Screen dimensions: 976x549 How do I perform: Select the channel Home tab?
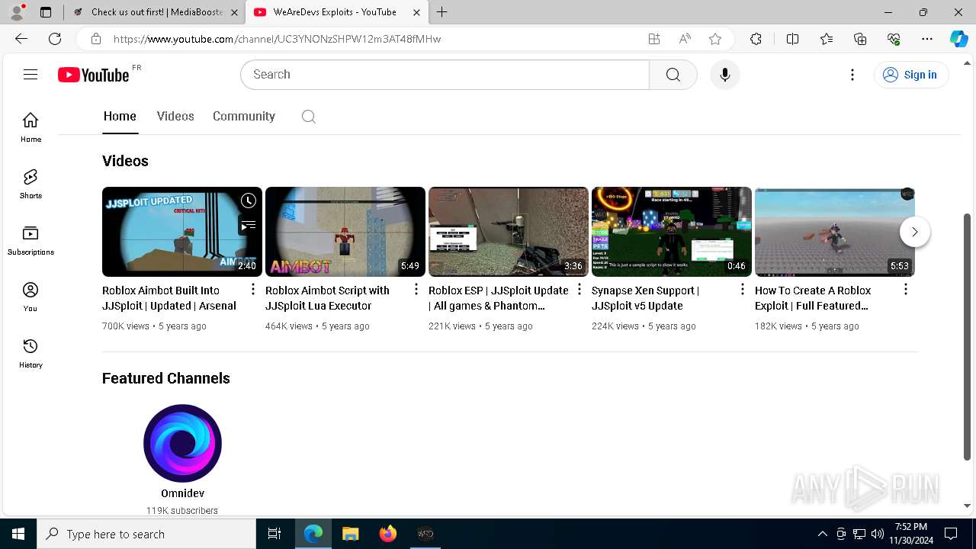pyautogui.click(x=120, y=116)
